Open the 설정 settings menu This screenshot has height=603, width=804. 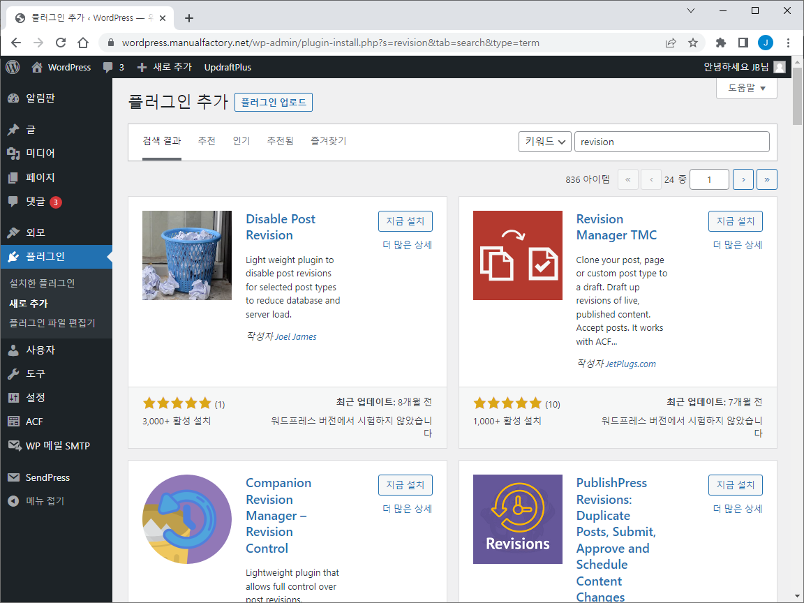[x=56, y=397]
